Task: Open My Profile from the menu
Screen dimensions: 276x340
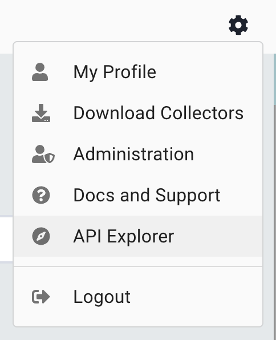Action: pos(138,72)
